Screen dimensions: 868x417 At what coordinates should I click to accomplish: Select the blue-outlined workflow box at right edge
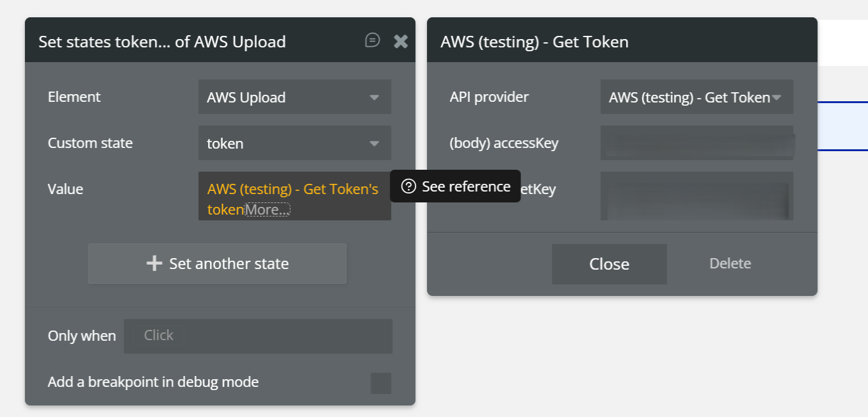(x=842, y=126)
